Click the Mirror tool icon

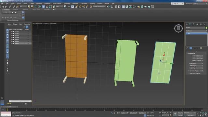tap(108, 6)
